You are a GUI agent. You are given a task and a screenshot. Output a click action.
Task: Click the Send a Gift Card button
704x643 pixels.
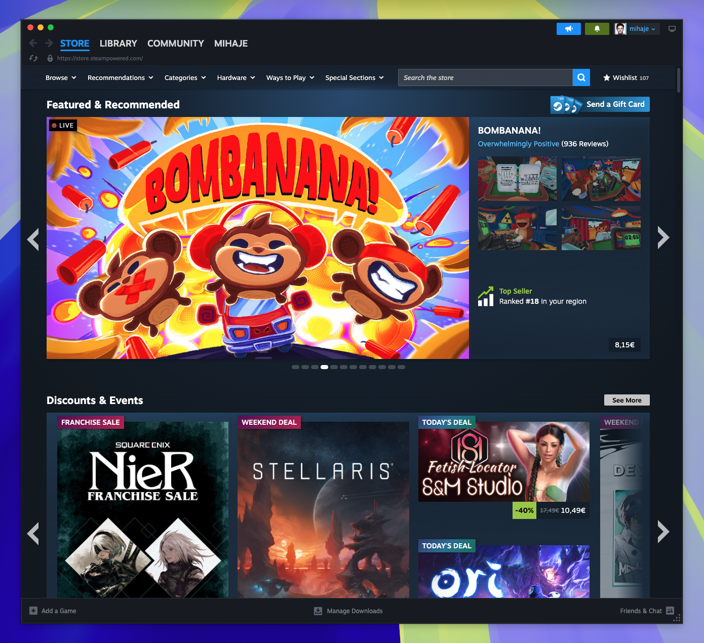[600, 104]
